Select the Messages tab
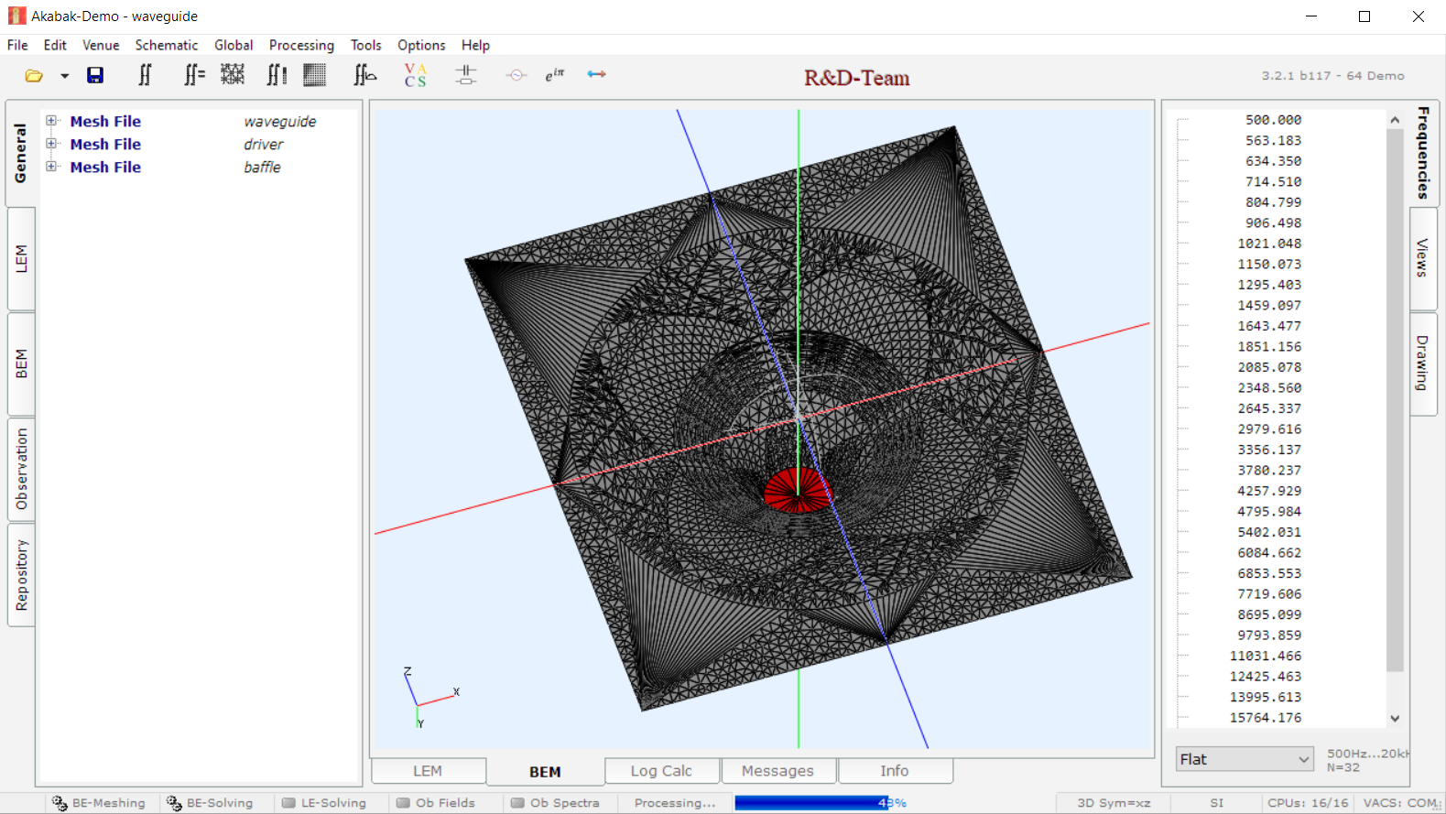 (777, 771)
